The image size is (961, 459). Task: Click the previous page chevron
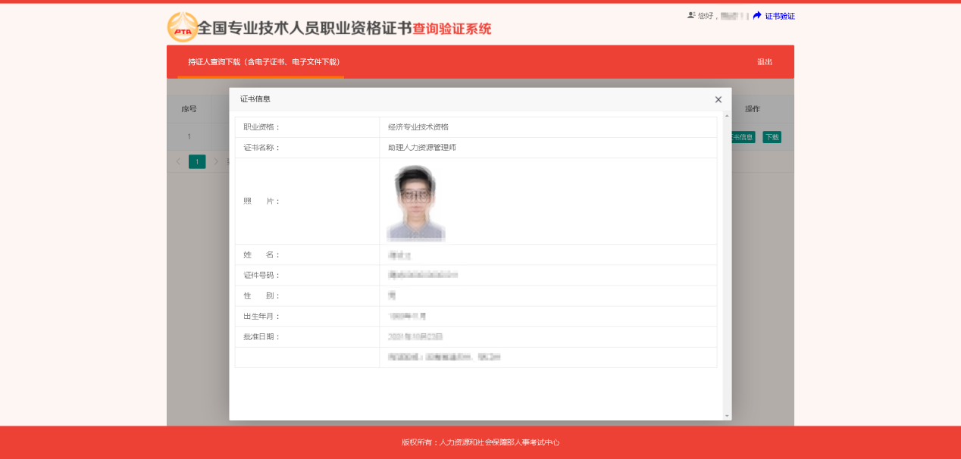pyautogui.click(x=178, y=161)
